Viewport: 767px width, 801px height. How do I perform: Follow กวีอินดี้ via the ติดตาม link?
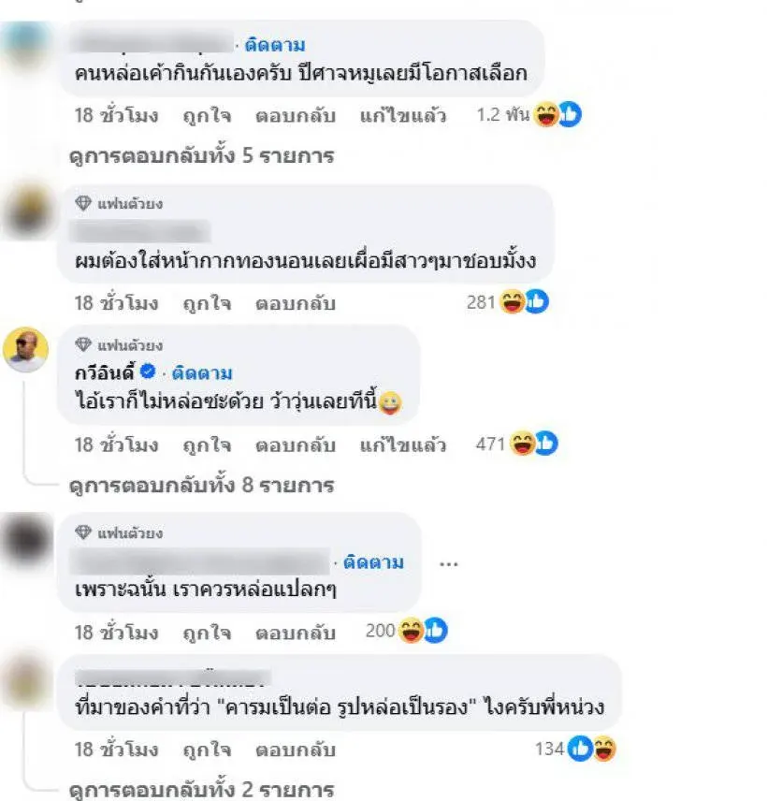202,373
